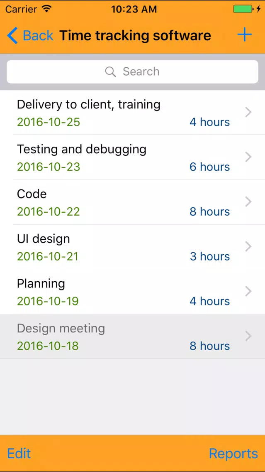The image size is (265, 472).
Task: Open chevron on the Planning entry
Action: pyautogui.click(x=248, y=292)
